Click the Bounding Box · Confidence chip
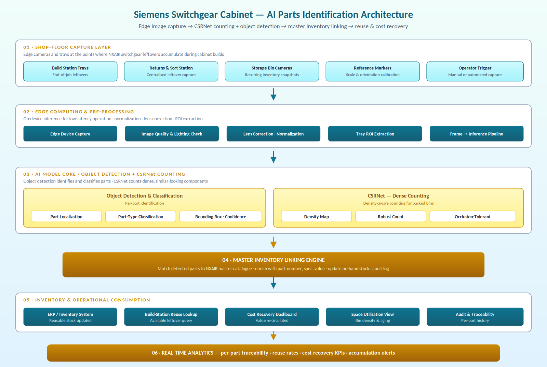This screenshot has width=547, height=367. click(221, 217)
